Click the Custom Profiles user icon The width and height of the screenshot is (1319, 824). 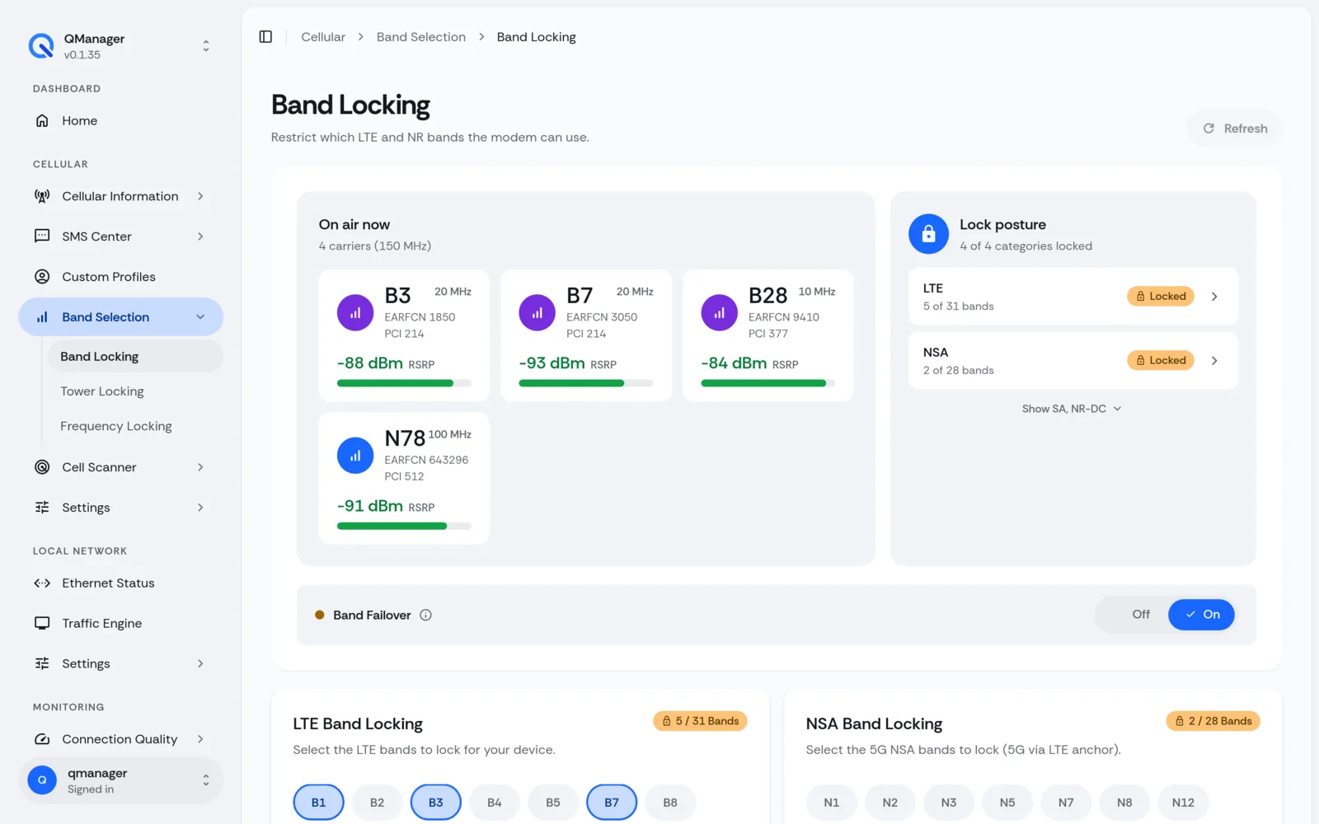coord(42,277)
